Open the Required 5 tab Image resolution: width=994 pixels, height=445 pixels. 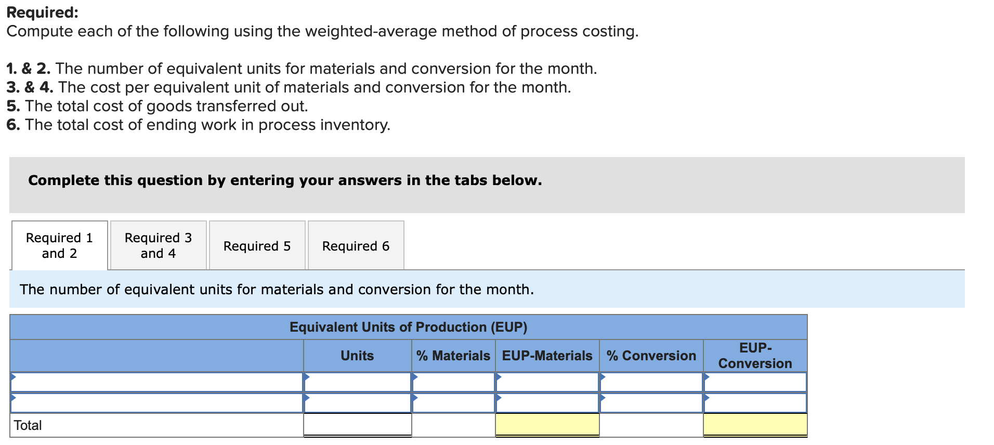[x=257, y=245]
